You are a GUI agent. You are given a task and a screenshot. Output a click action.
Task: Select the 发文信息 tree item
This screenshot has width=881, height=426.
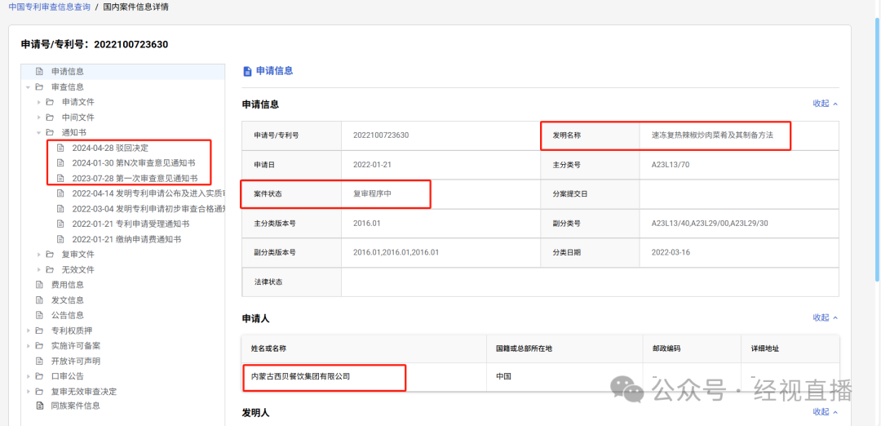click(x=67, y=300)
